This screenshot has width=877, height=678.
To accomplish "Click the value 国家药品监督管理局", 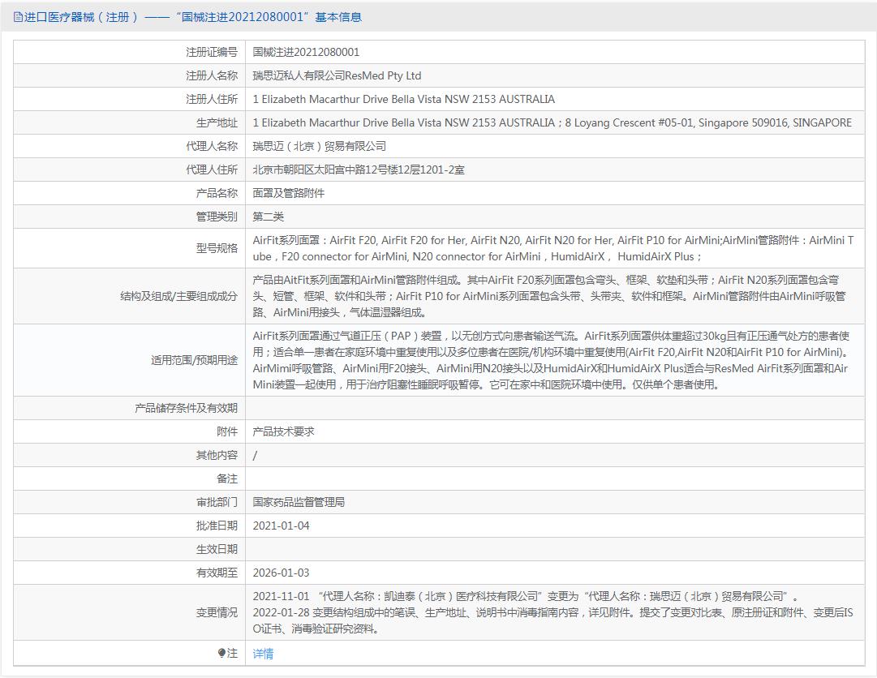I will (x=299, y=502).
